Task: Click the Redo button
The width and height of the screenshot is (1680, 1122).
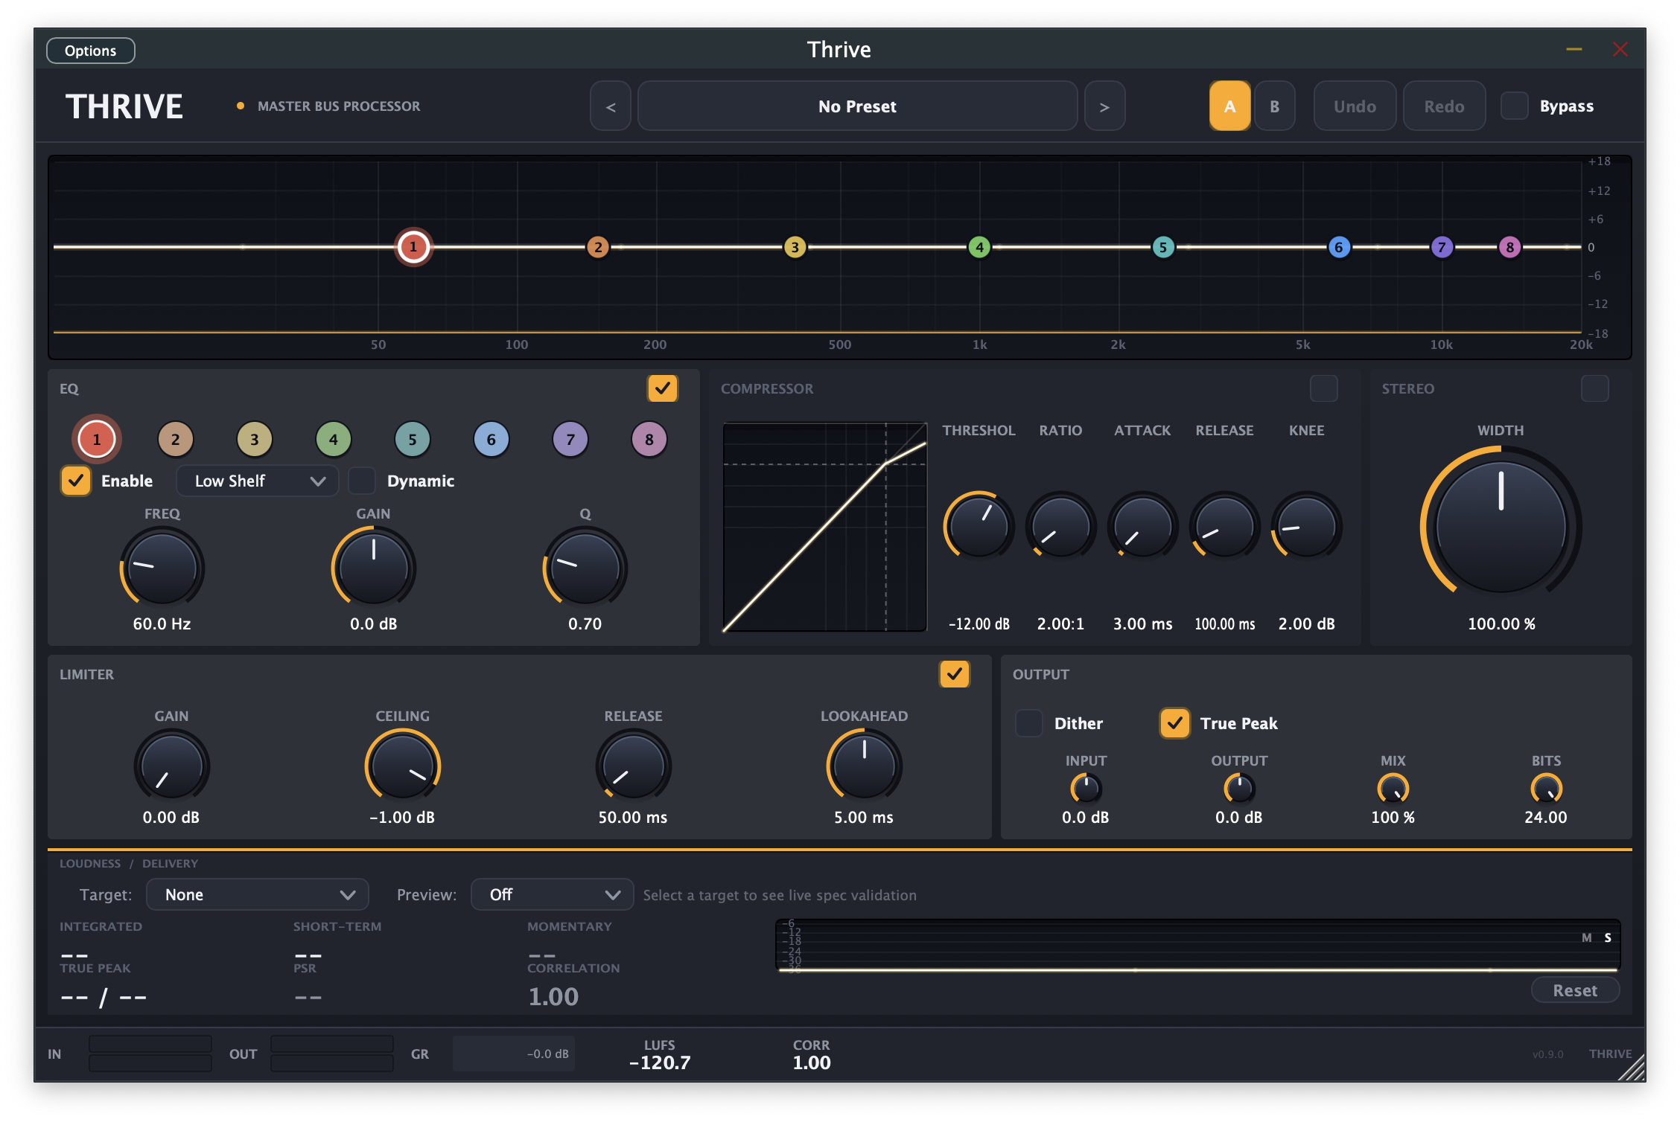Action: 1444,106
